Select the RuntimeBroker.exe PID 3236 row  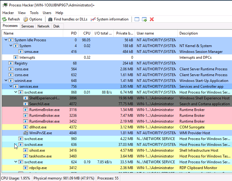pyautogui.click(x=117, y=116)
